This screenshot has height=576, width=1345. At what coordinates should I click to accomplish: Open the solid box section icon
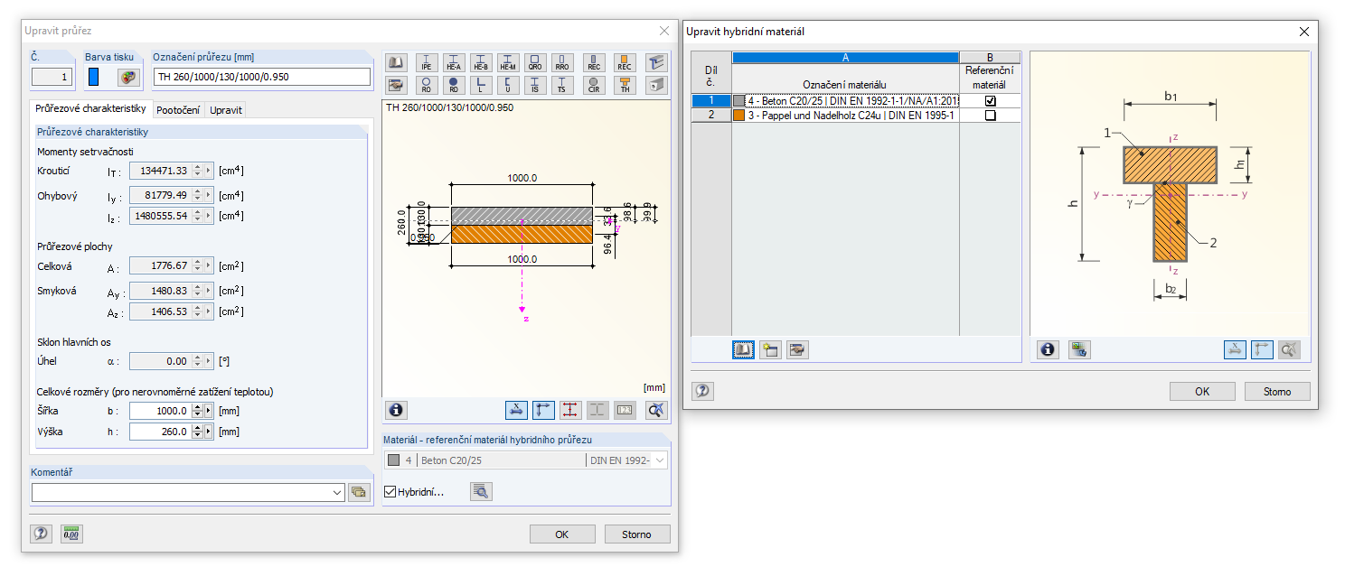pyautogui.click(x=656, y=85)
